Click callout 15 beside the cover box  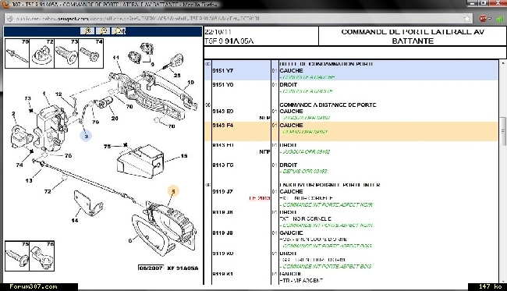click(x=184, y=156)
